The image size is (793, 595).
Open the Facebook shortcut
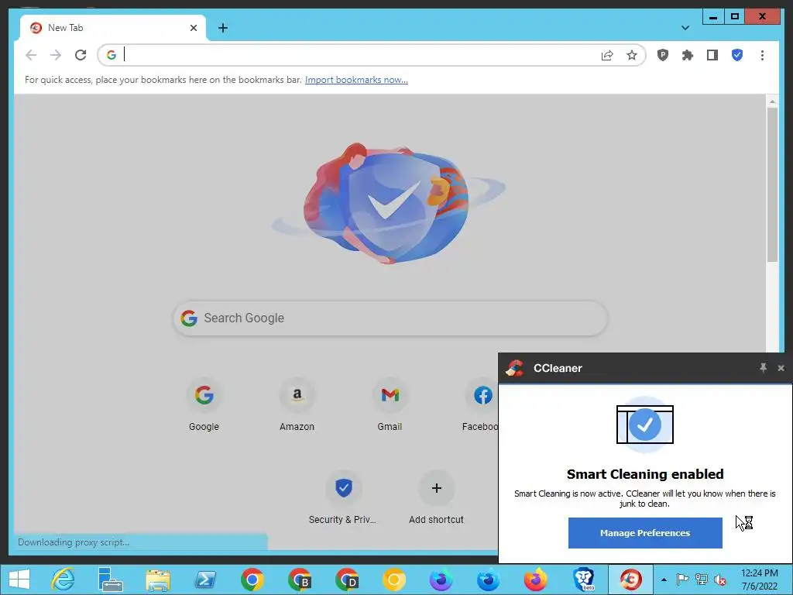coord(480,404)
